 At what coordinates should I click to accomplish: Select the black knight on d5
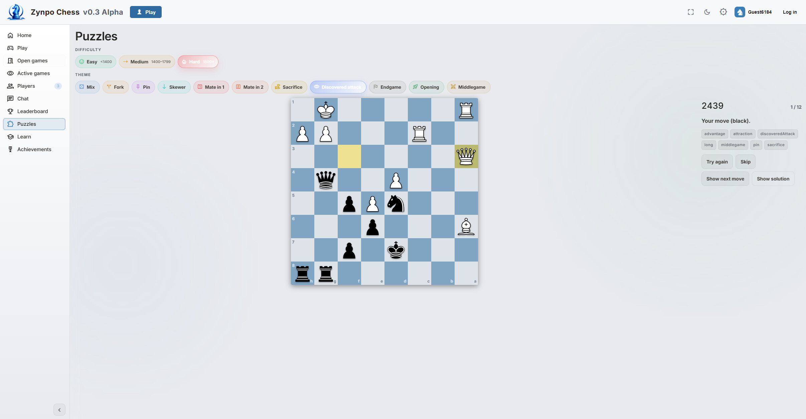click(396, 203)
